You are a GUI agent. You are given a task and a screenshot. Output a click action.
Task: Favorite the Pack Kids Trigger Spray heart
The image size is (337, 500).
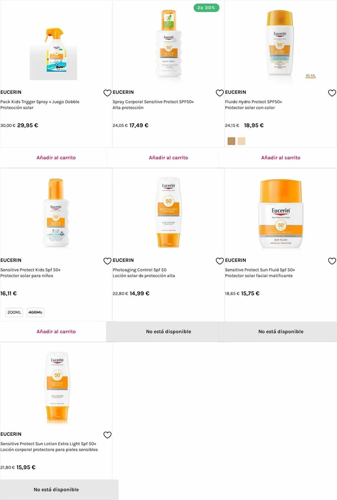click(x=107, y=93)
